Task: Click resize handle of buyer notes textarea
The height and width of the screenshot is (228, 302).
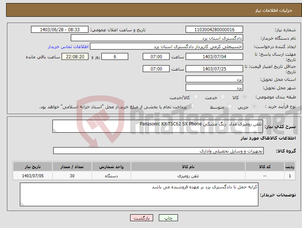Action: tap(22, 204)
